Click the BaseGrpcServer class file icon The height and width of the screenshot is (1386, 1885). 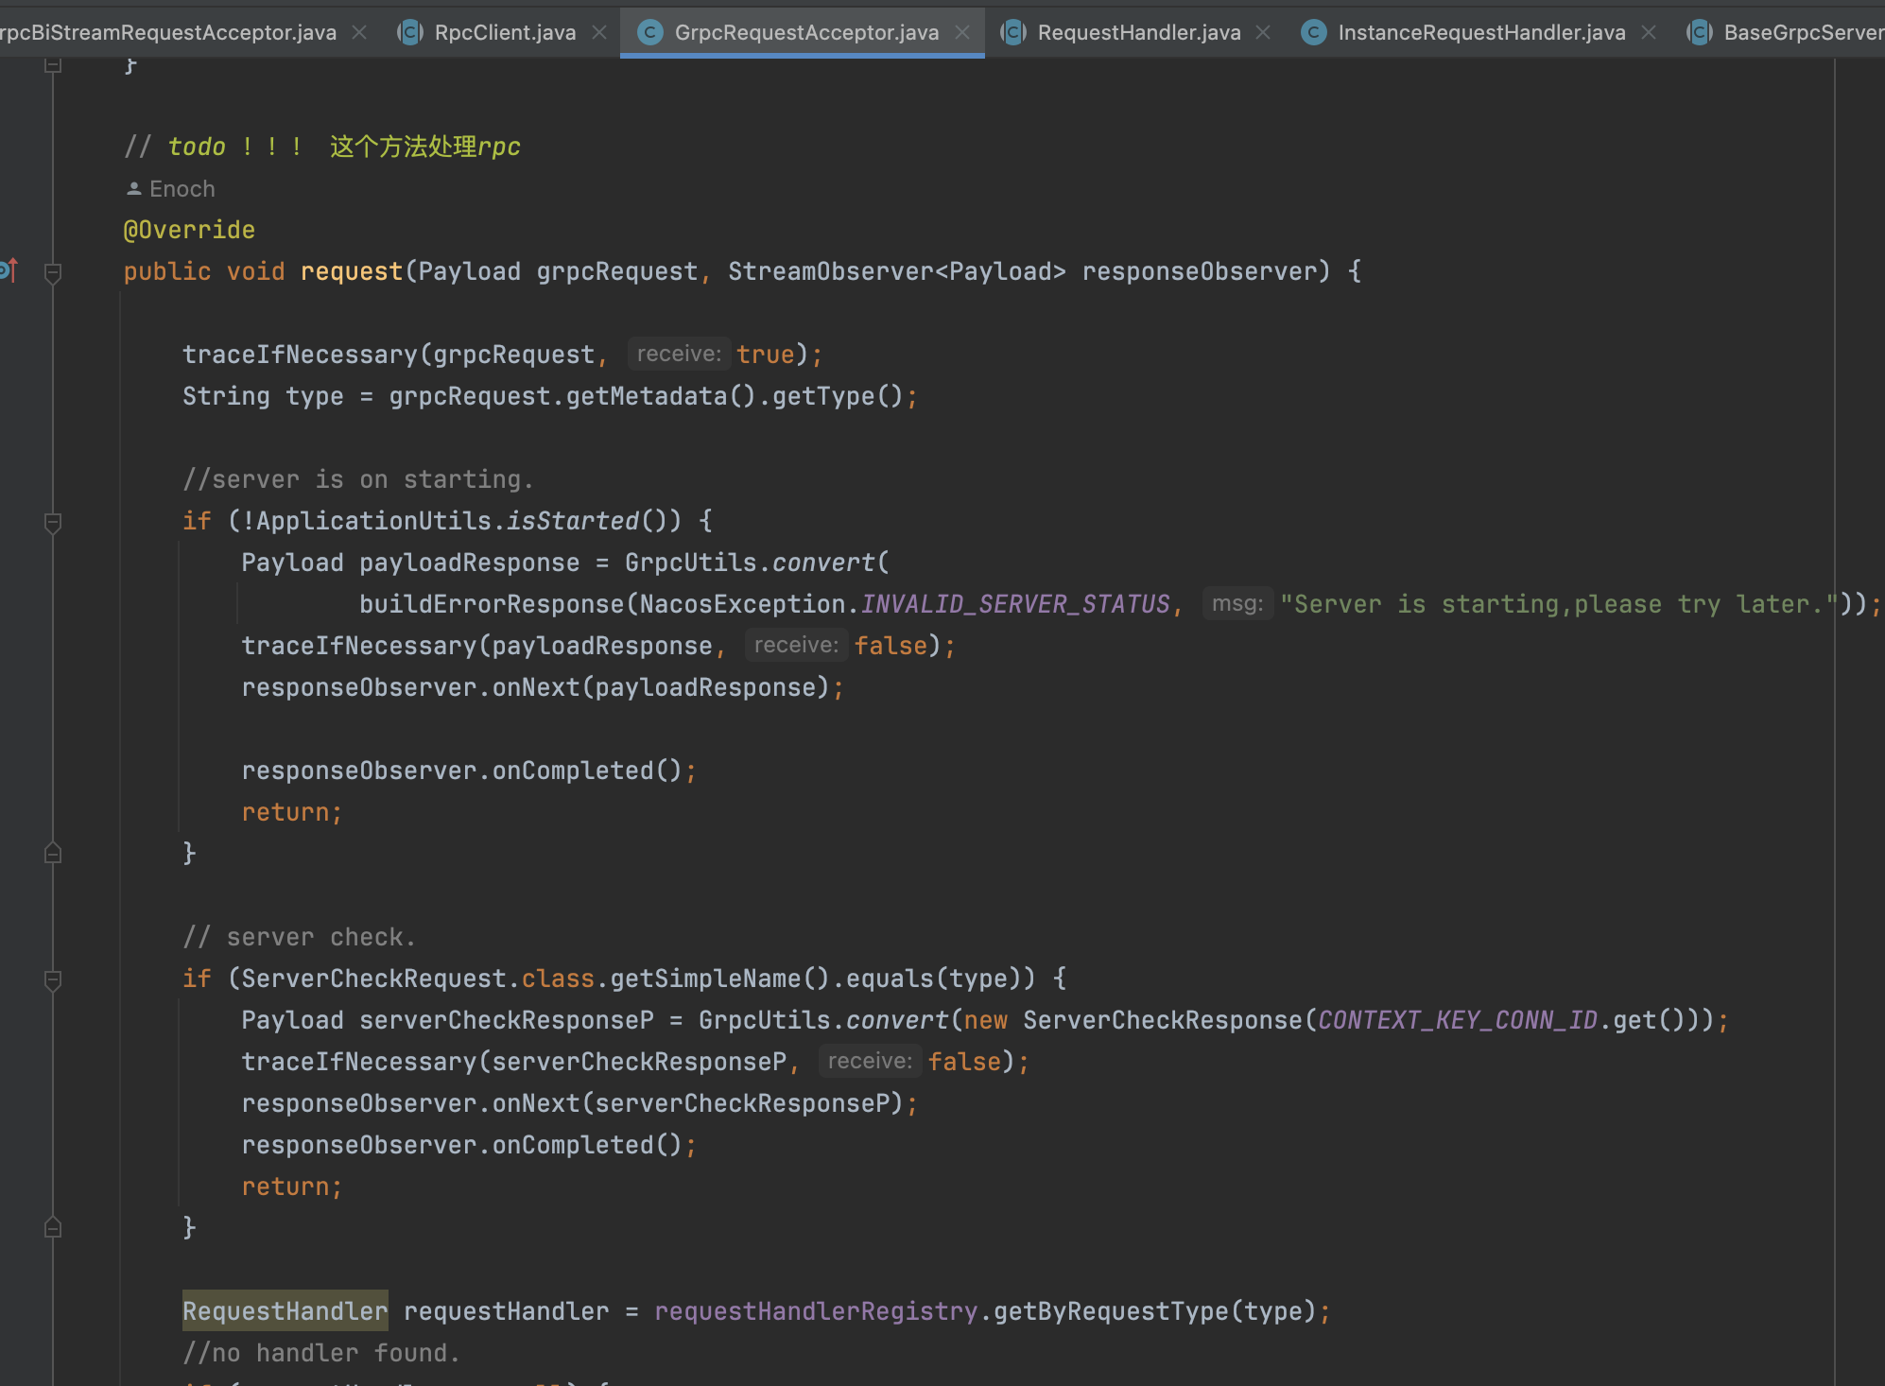click(1700, 32)
